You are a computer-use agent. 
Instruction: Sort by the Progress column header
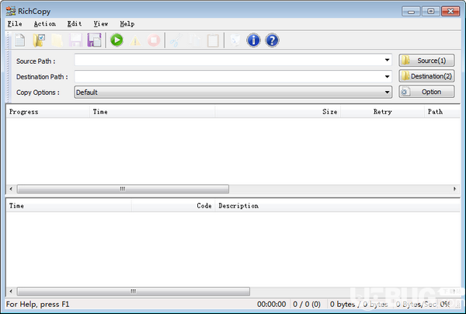(x=47, y=112)
